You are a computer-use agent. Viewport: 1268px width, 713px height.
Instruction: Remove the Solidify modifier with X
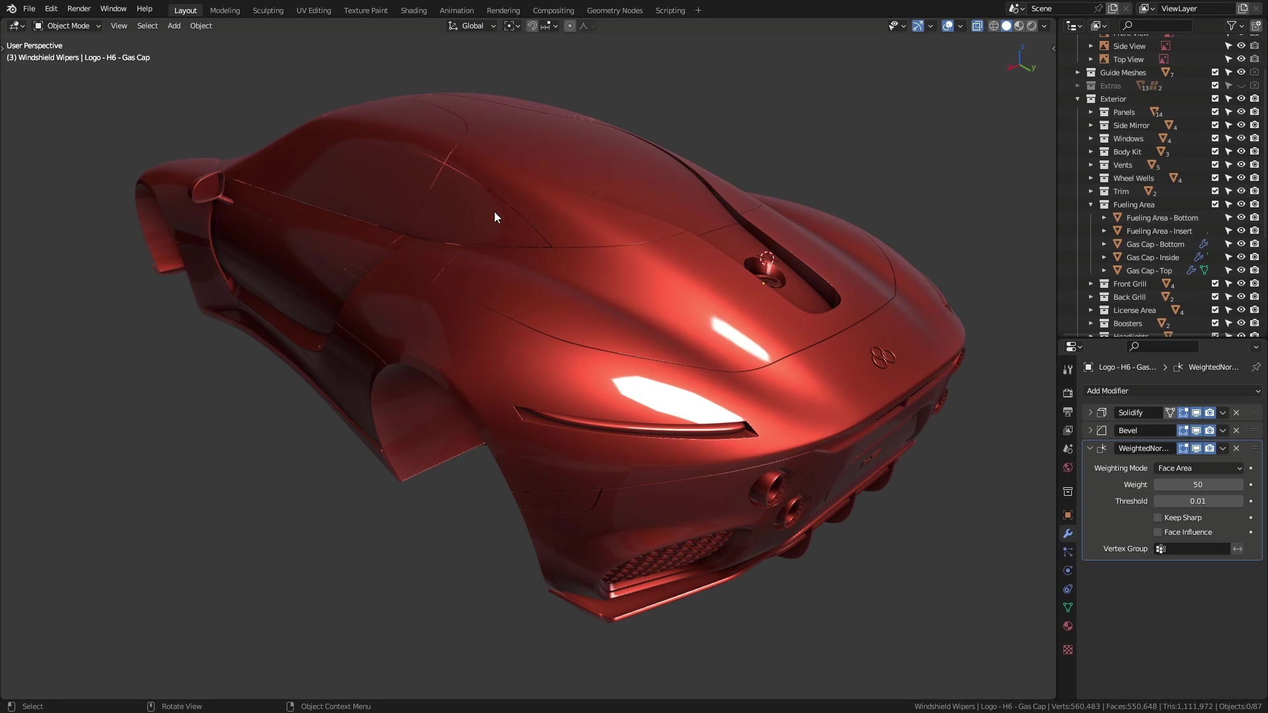[x=1236, y=413]
